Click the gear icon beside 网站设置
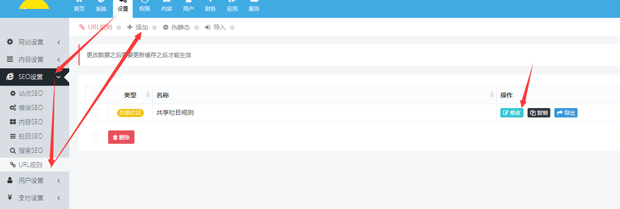620x209 pixels. click(10, 42)
